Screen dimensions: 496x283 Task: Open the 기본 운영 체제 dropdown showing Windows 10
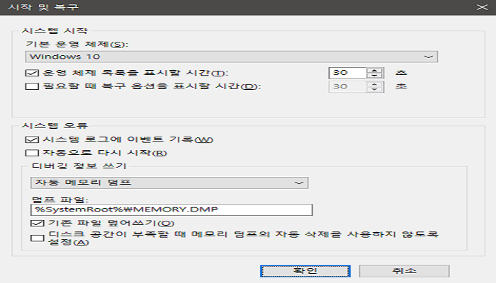pos(232,57)
